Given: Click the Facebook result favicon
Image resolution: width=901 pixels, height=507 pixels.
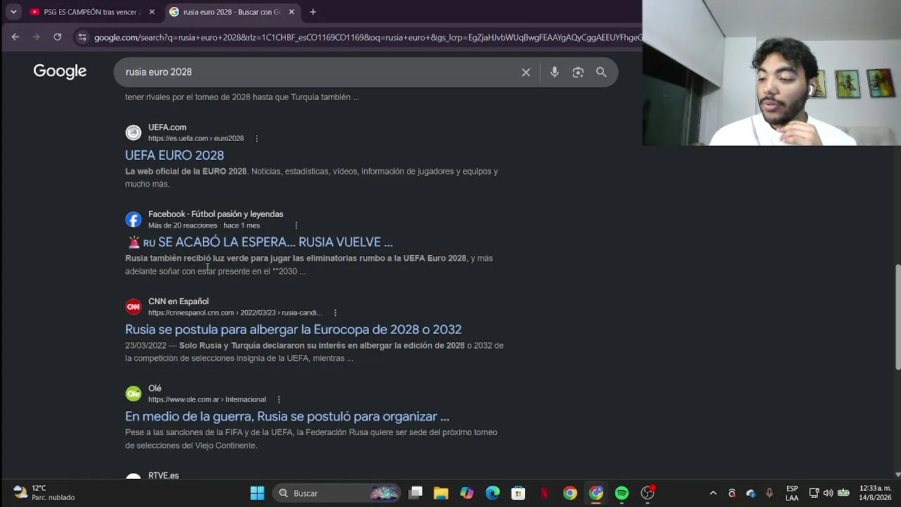Looking at the screenshot, I should pyautogui.click(x=133, y=220).
